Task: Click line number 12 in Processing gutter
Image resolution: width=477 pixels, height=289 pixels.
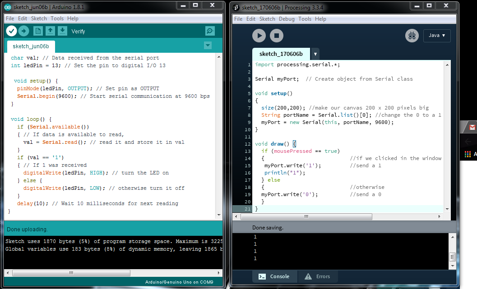Action: [248, 144]
